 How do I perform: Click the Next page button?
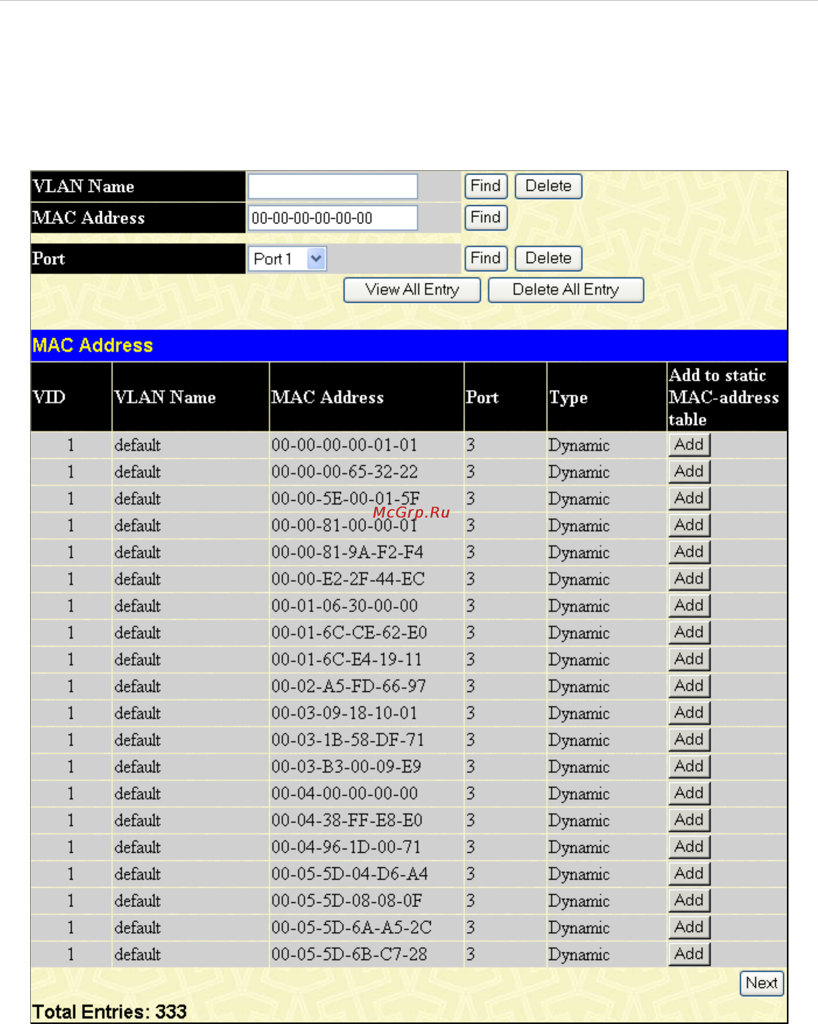click(x=761, y=983)
